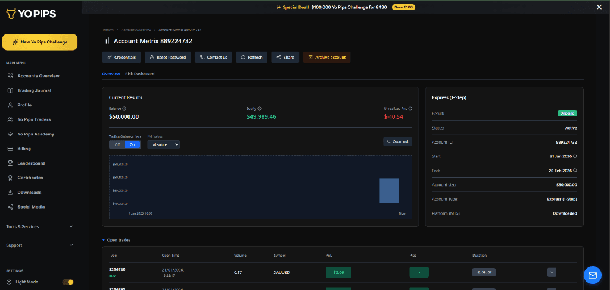Screen dimensions: 610x290
Task: Switch to the Risk Dashboard tab
Action: tap(140, 74)
